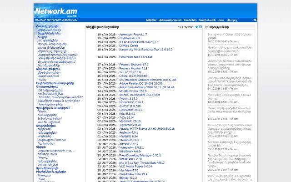This screenshot has height=182, width=291.
Task: Open the Artweaver Free 8.1.7 link
Action: point(133,35)
